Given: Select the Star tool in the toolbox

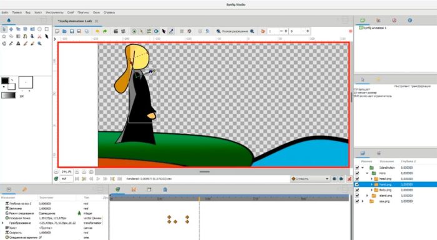Looking at the screenshot, I should pos(4,36).
